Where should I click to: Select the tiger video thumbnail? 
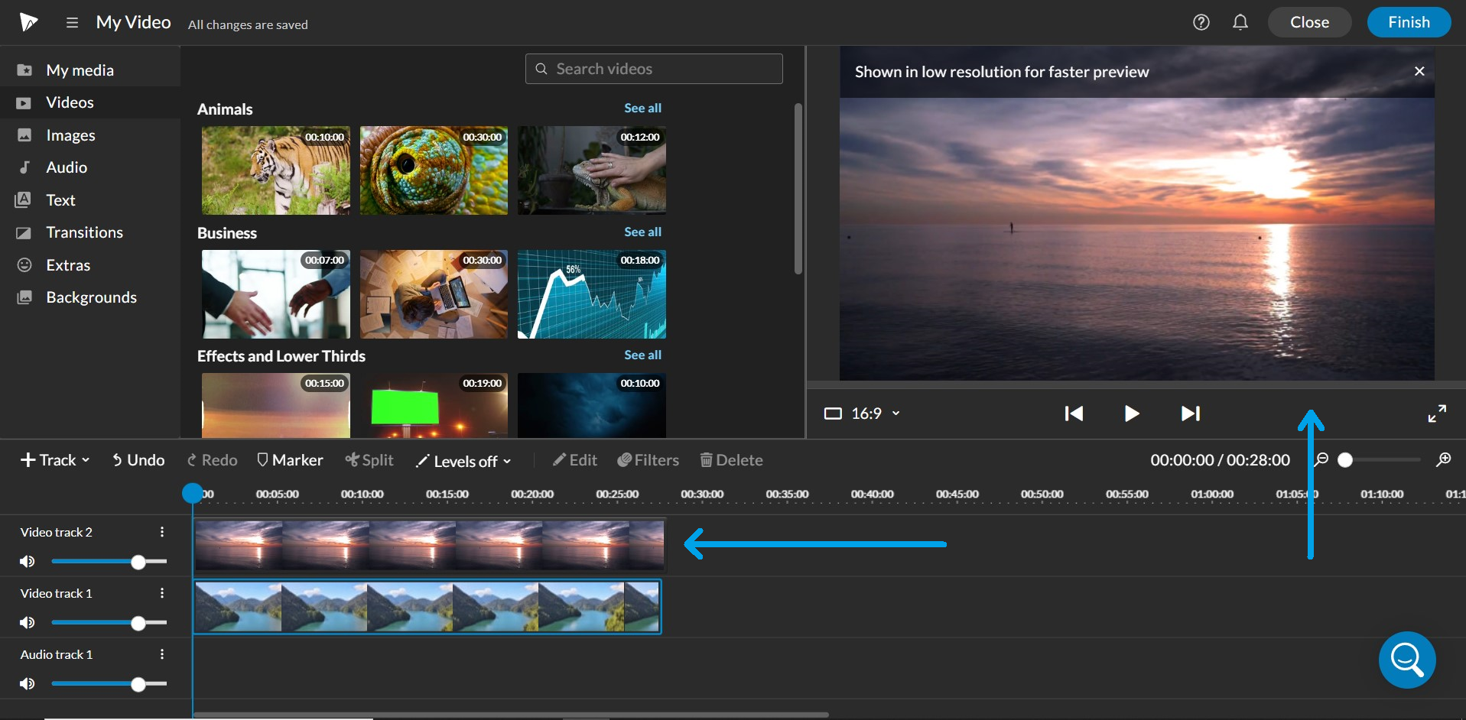(x=275, y=170)
